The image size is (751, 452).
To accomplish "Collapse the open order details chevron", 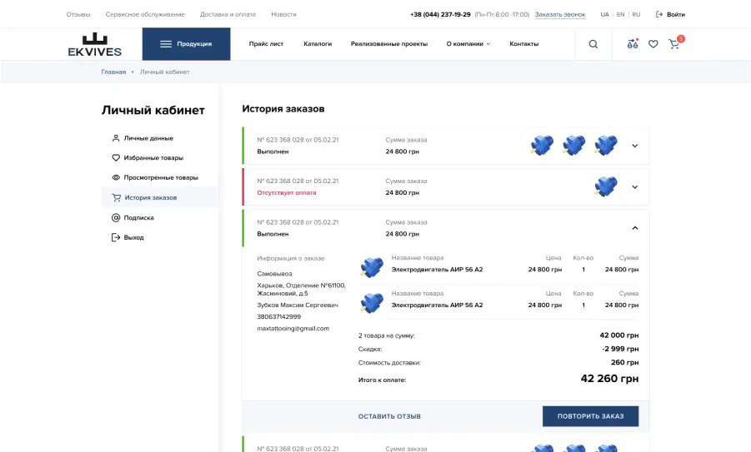I will [634, 228].
